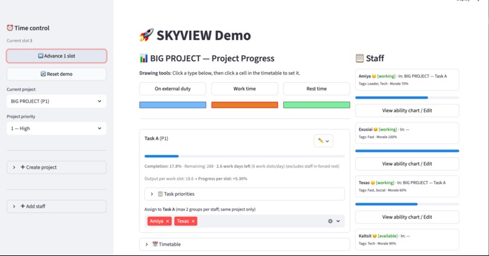The height and width of the screenshot is (256, 489).
Task: Click the list icon beside Task priorities
Action: [160, 194]
